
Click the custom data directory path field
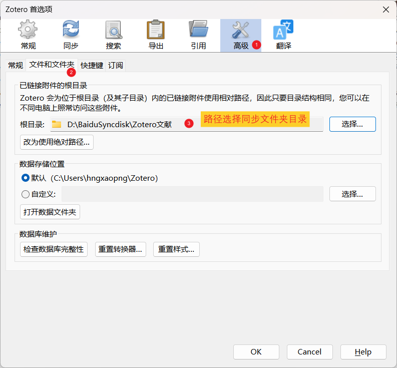pyautogui.click(x=192, y=194)
